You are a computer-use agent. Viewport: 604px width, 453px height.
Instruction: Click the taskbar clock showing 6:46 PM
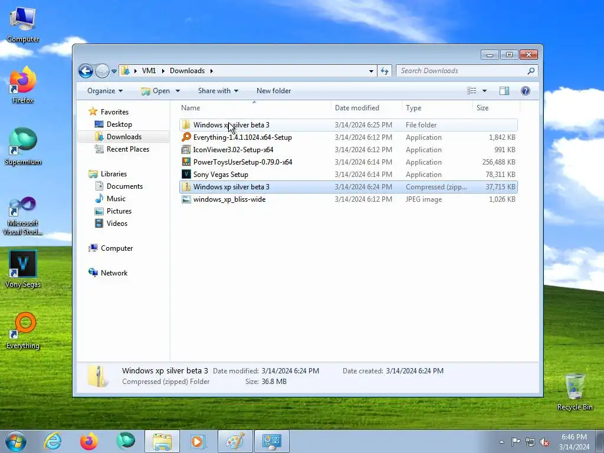coord(574,442)
